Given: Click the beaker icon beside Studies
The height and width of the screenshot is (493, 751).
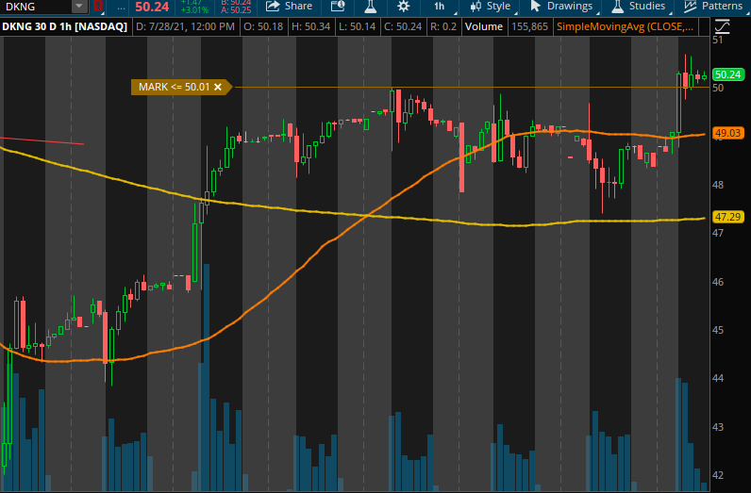Looking at the screenshot, I should click(617, 7).
